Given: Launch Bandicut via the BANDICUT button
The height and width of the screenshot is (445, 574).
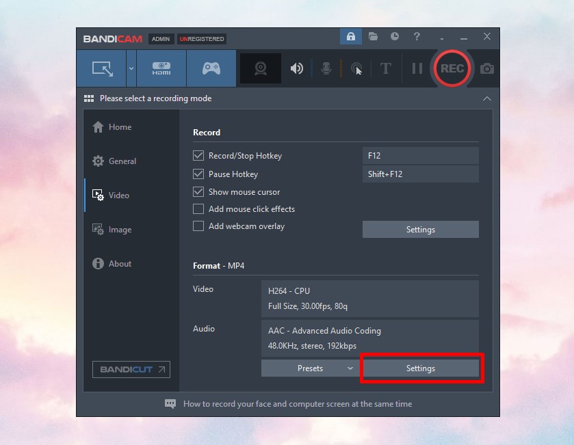Looking at the screenshot, I should click(x=131, y=370).
